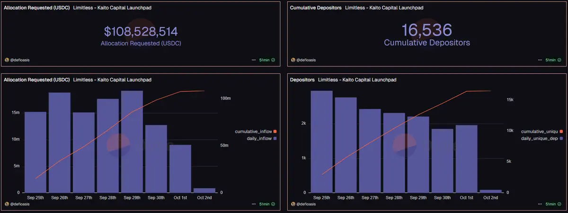
Task: Open the Cumulative Depositors panel title
Action: click(316, 8)
